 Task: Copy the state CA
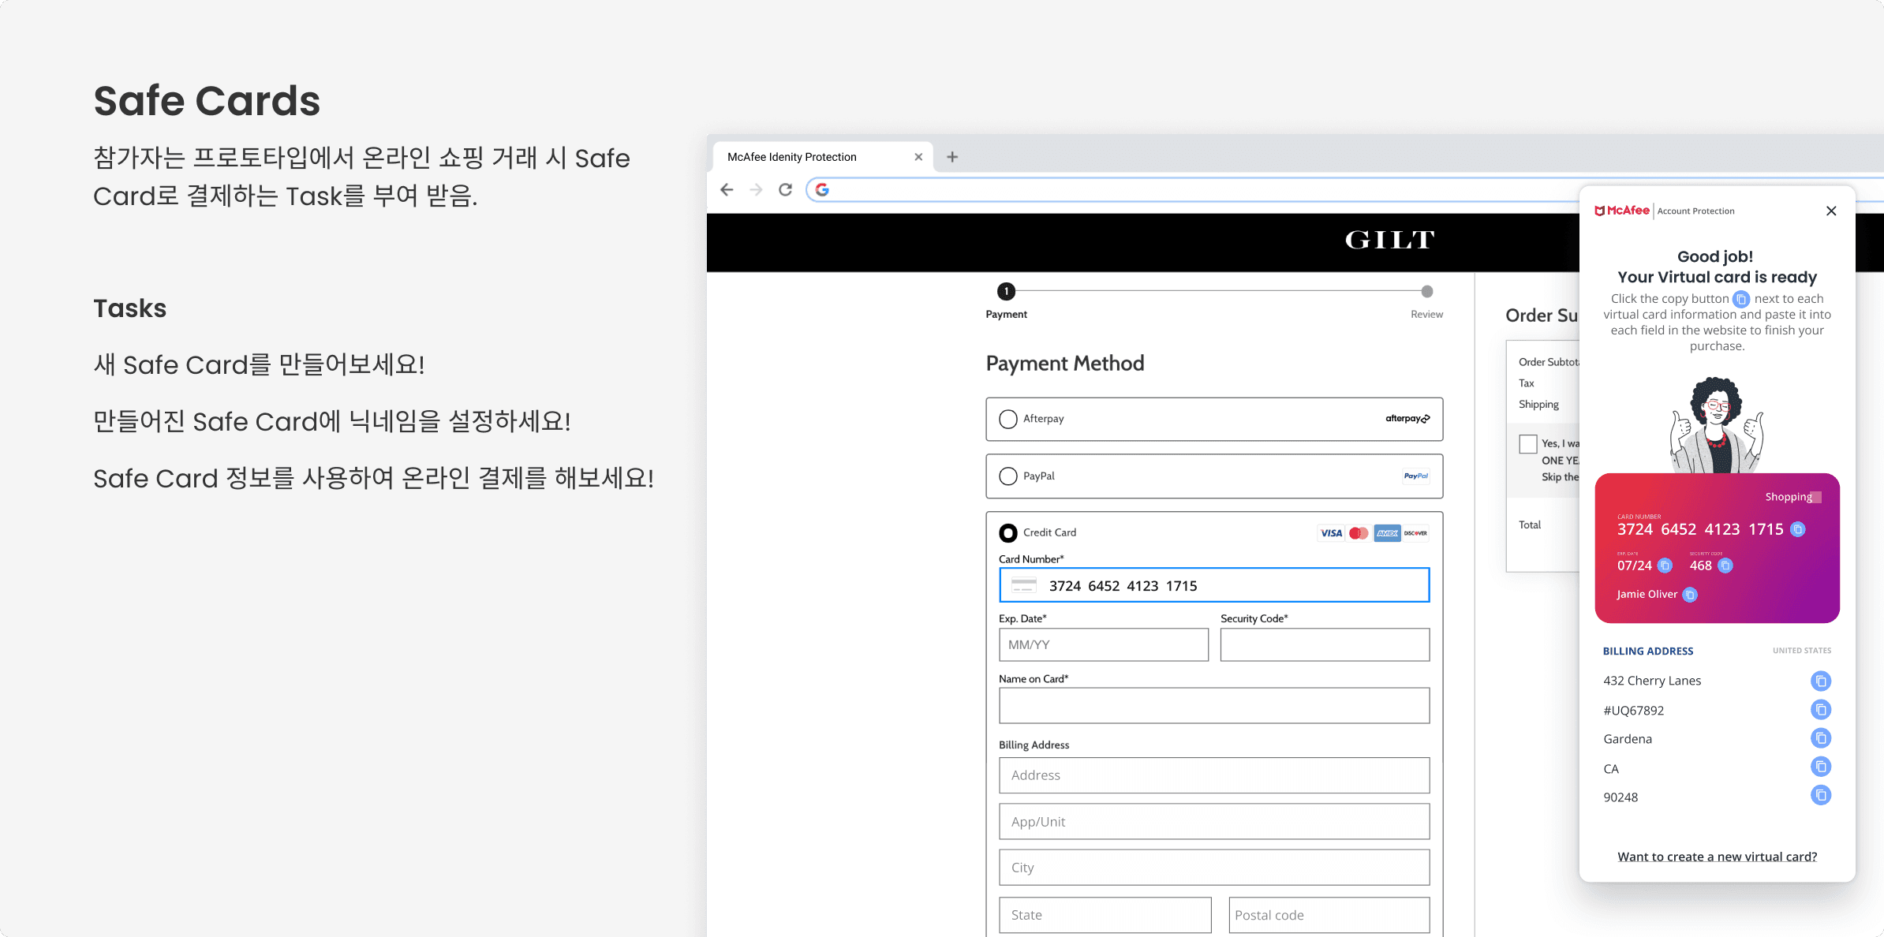pos(1821,767)
